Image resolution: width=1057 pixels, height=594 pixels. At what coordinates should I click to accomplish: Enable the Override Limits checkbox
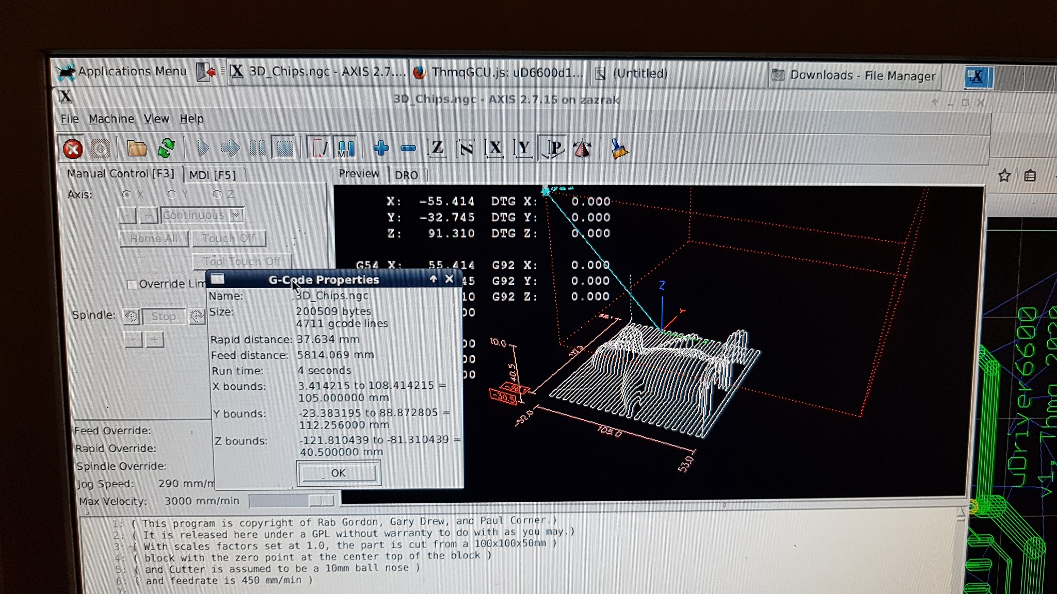(132, 284)
